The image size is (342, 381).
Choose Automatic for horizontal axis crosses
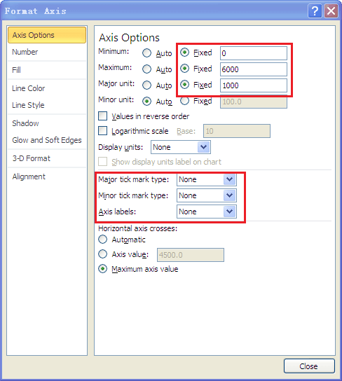103,240
